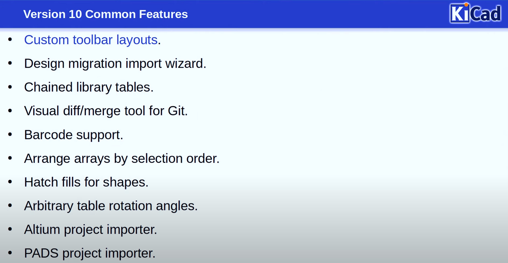Image resolution: width=508 pixels, height=263 pixels.
Task: Click the Version 10 Common Features title
Action: [x=105, y=14]
